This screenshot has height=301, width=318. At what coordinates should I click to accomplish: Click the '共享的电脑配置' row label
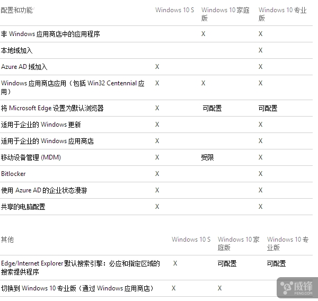[23, 207]
